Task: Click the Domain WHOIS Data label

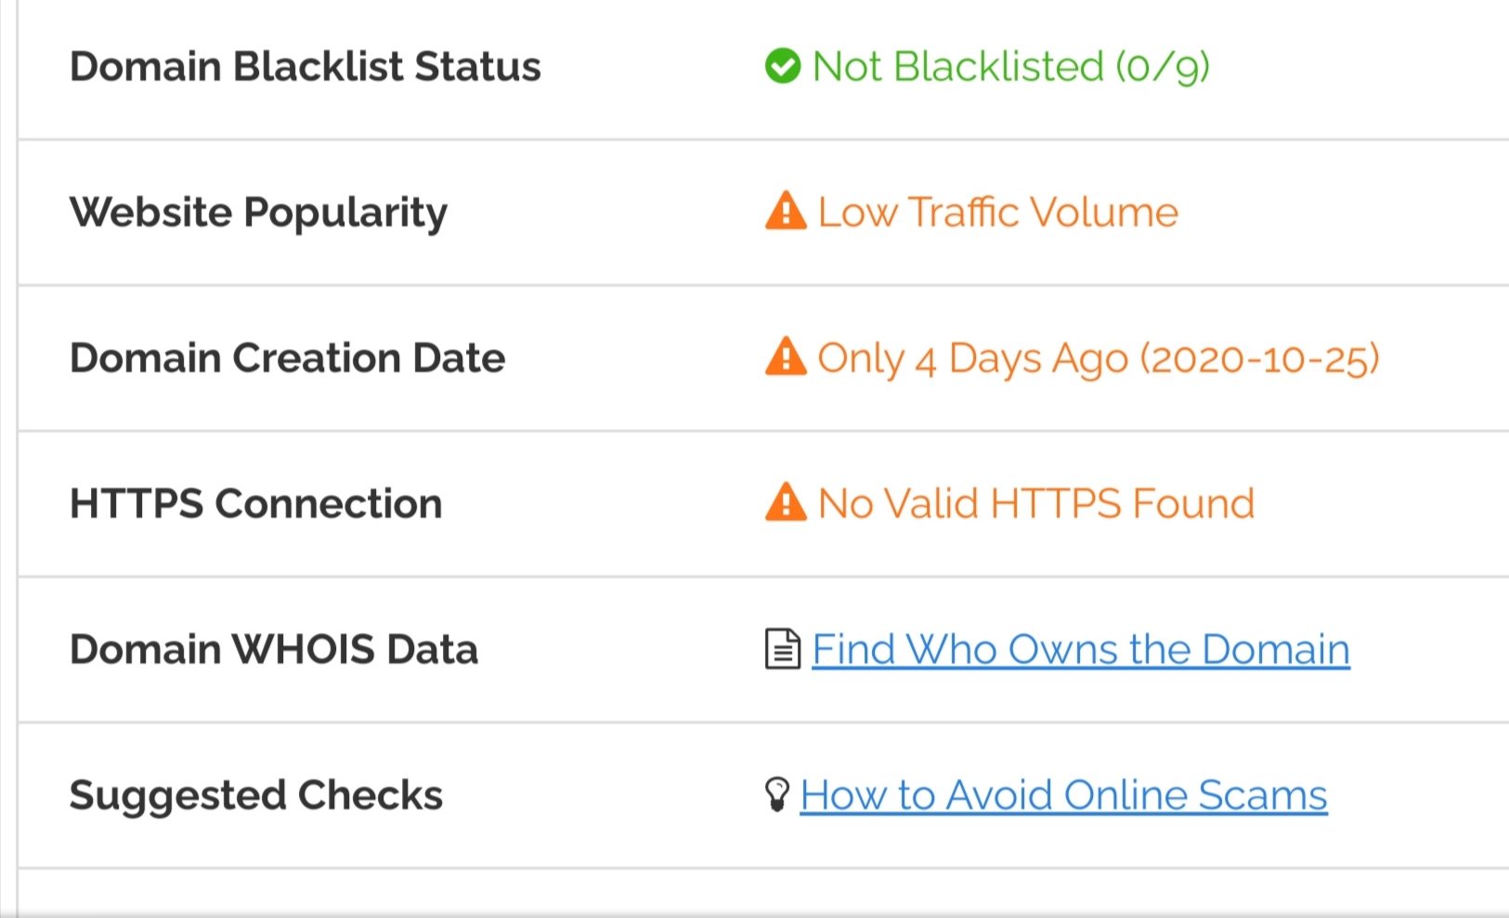Action: click(x=274, y=650)
